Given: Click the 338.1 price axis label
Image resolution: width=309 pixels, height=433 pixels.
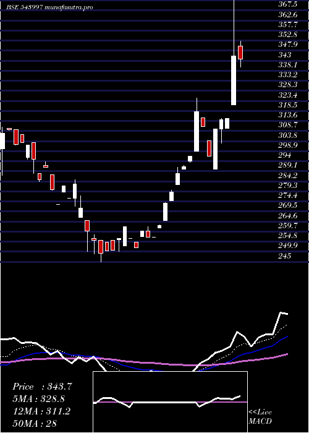Looking at the screenshot, I should (x=288, y=65).
